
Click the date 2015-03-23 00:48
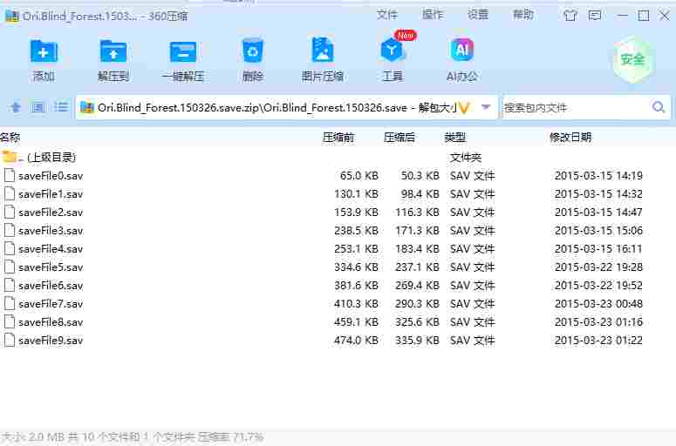(598, 303)
